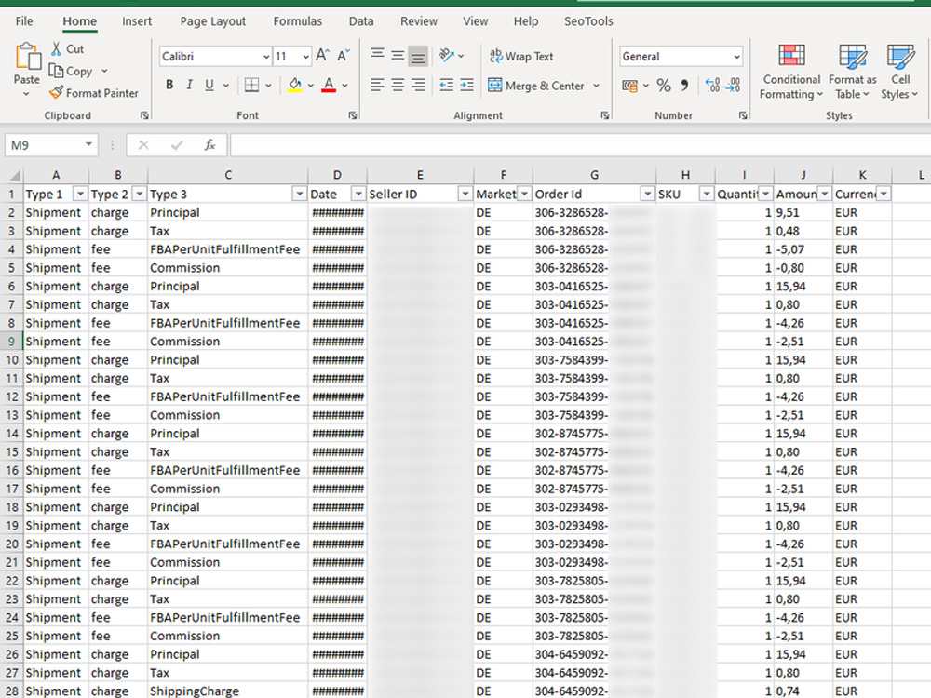Expand Merge & Center options arrow
931x698 pixels.
point(596,86)
